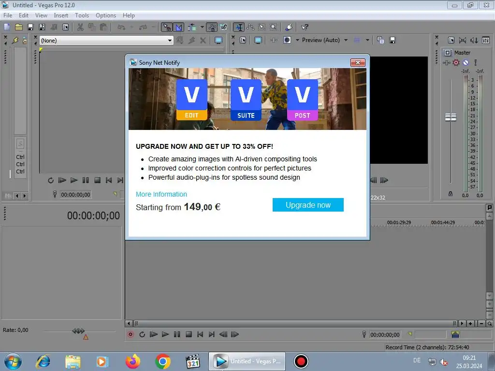Toggle the preview Overlays grid button

click(x=357, y=40)
